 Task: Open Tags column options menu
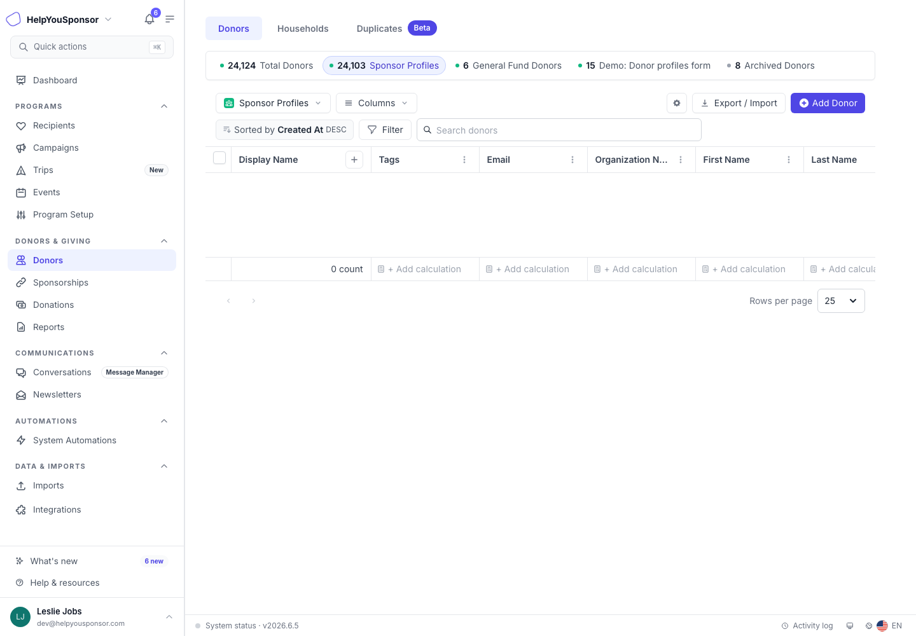pyautogui.click(x=464, y=160)
